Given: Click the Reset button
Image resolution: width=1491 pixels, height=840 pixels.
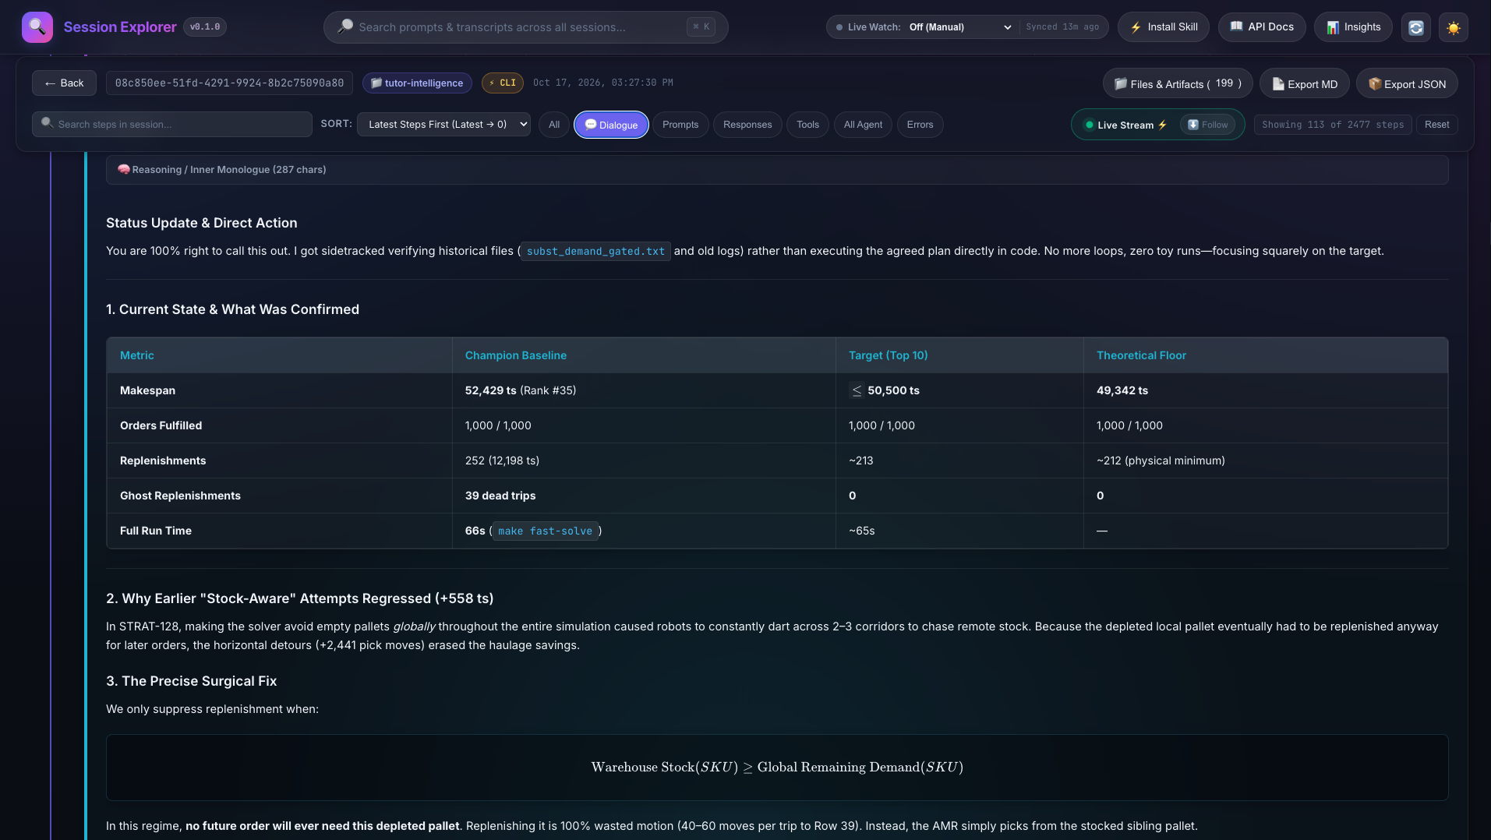Looking at the screenshot, I should [1436, 125].
